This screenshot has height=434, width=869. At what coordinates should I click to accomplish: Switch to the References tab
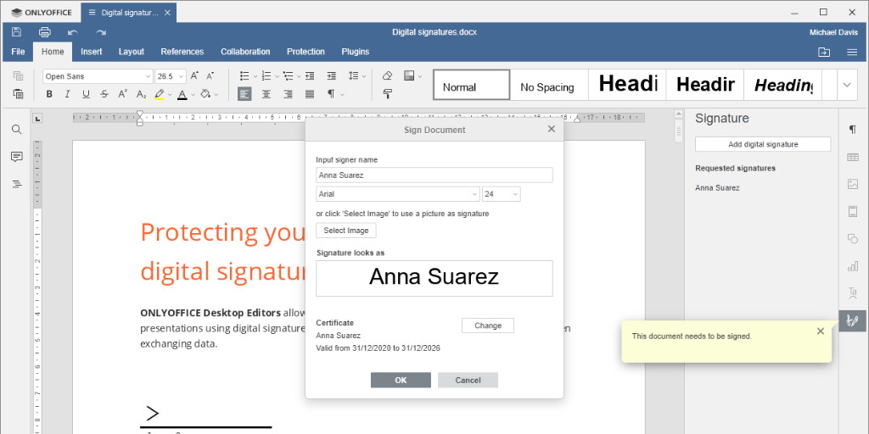pos(182,52)
